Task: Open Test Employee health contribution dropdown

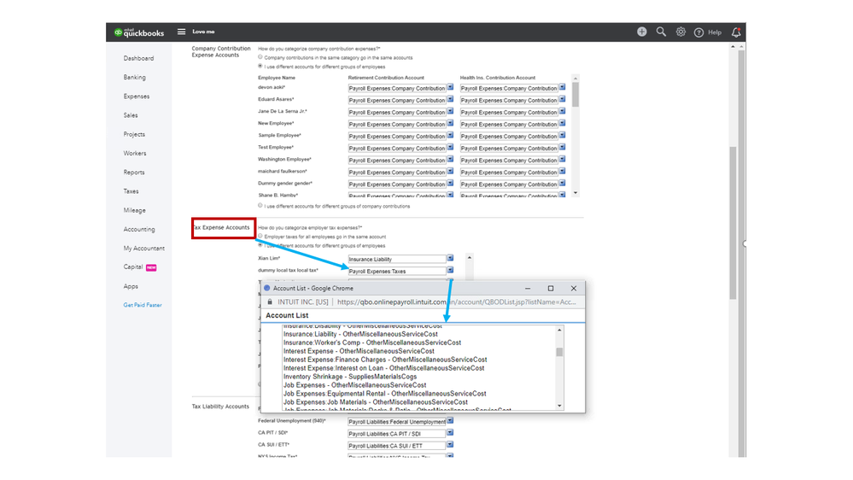Action: (x=562, y=147)
